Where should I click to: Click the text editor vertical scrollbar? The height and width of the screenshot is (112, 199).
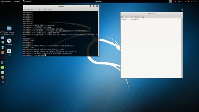[x=182, y=48]
